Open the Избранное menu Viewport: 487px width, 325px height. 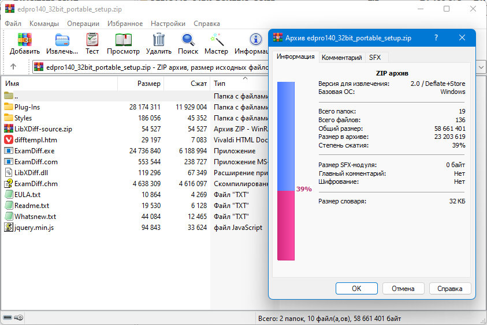click(x=125, y=24)
